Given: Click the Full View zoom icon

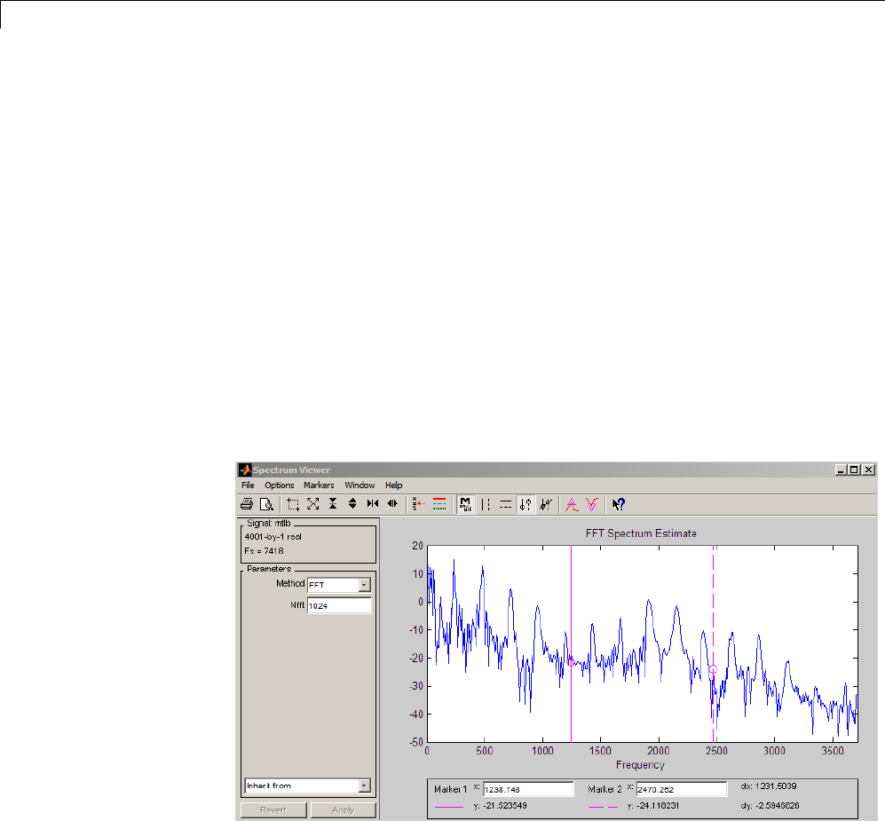Looking at the screenshot, I should tap(313, 504).
